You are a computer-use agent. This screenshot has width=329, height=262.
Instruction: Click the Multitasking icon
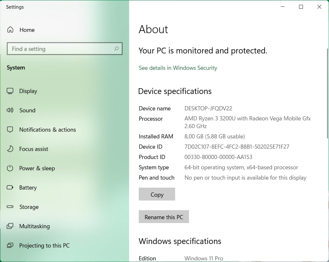(x=10, y=226)
